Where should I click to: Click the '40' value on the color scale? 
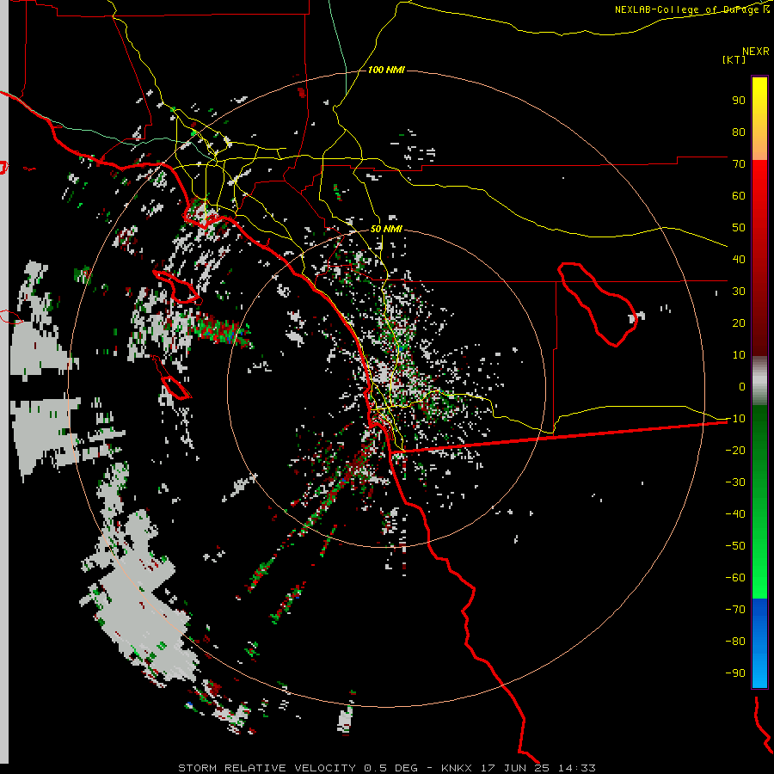pos(739,259)
